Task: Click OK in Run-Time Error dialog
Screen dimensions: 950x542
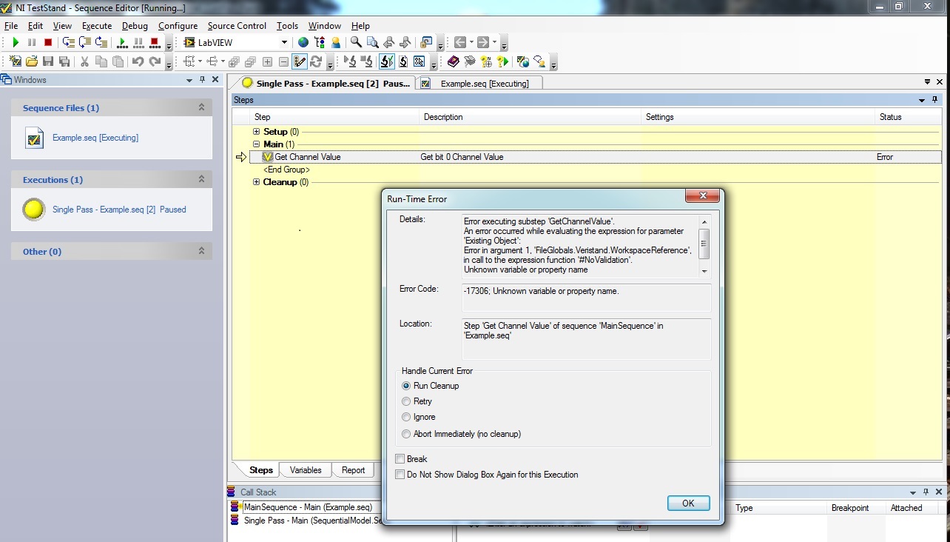Action: pos(688,503)
